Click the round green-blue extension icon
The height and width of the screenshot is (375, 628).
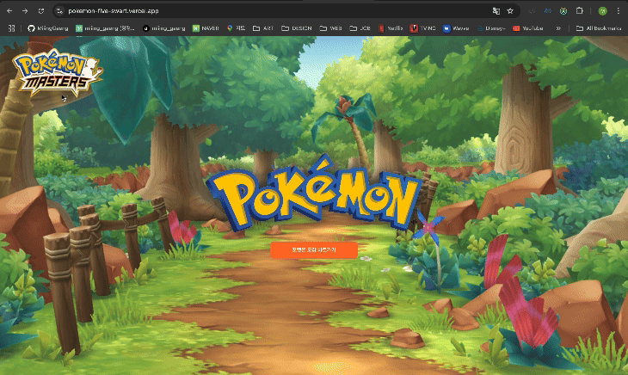tap(563, 11)
